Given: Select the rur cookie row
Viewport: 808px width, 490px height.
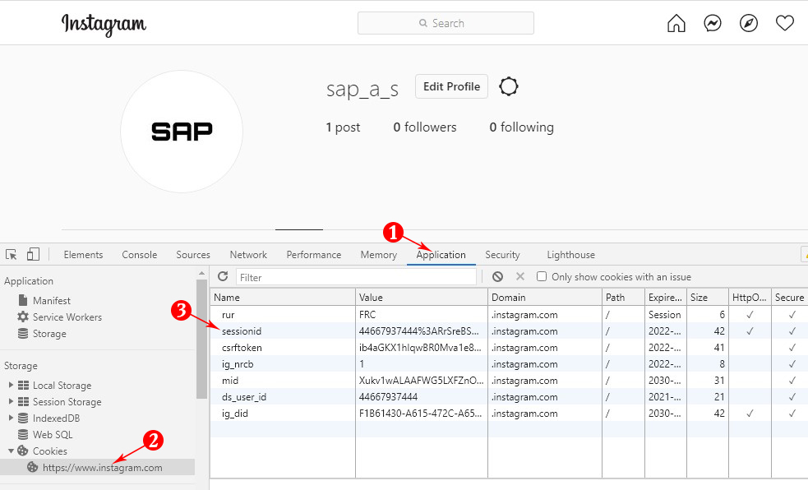Looking at the screenshot, I should pyautogui.click(x=509, y=314).
